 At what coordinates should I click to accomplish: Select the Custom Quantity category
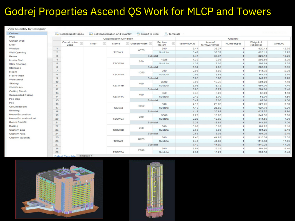20,138
